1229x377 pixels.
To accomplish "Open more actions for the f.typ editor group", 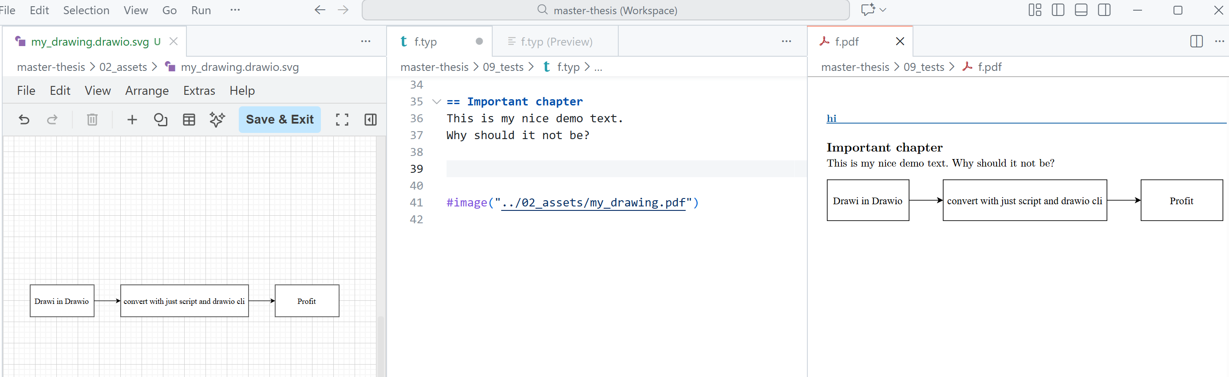I will click(x=786, y=42).
